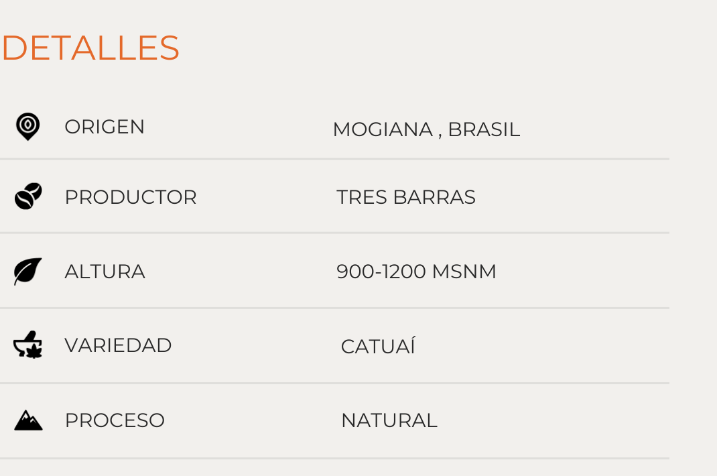The width and height of the screenshot is (717, 476).
Task: Click the mountain icon beside PROCESO
Action: coord(28,420)
